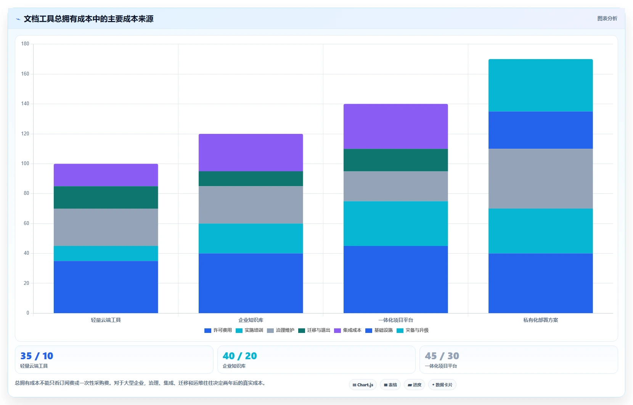Open the 35 / 10 轻量云端工具 stat card

click(x=114, y=360)
